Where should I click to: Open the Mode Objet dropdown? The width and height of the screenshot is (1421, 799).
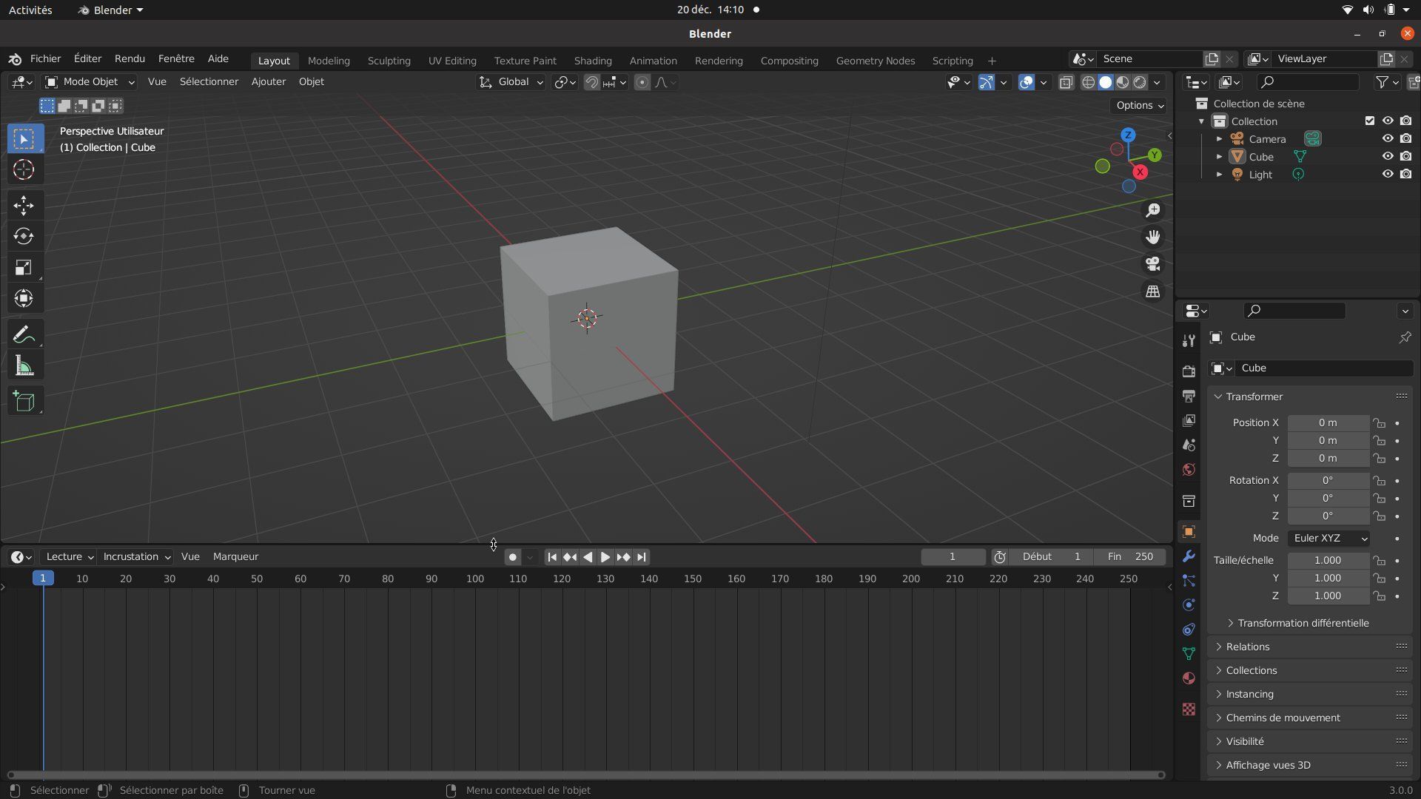(x=90, y=82)
